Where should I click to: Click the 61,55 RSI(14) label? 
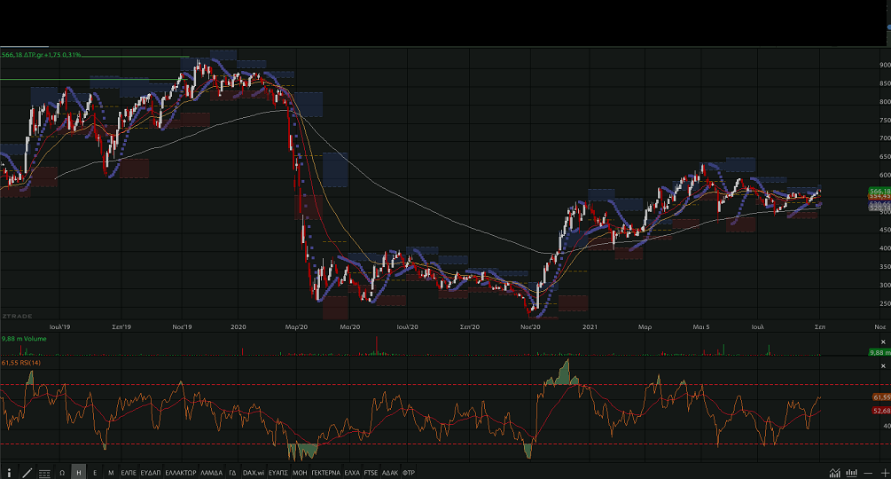(x=22, y=363)
